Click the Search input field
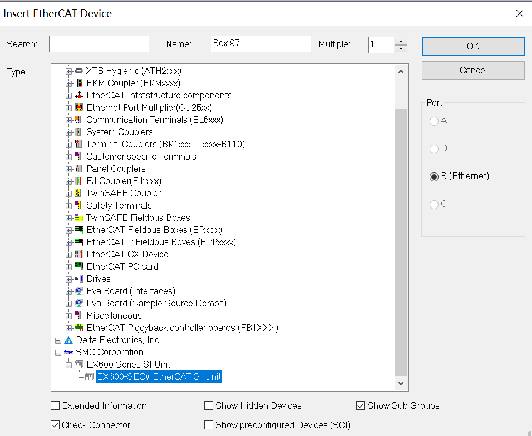532x436 pixels. tap(98, 44)
